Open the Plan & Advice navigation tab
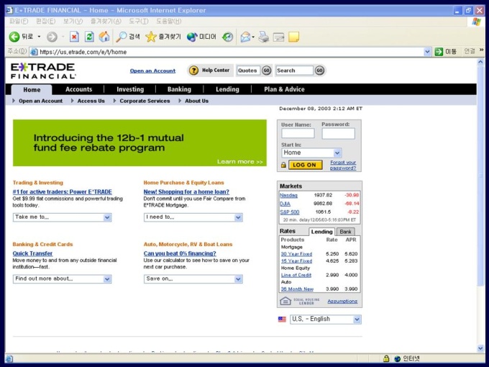This screenshot has width=489, height=367. [284, 89]
